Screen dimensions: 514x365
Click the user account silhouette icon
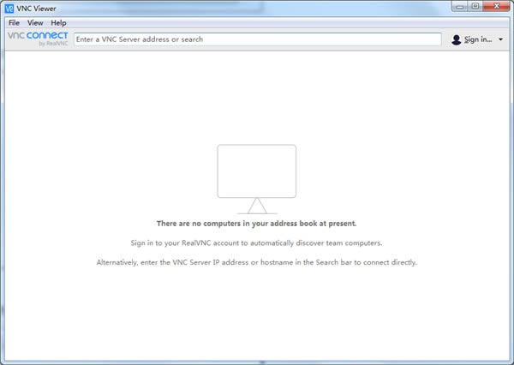click(456, 39)
